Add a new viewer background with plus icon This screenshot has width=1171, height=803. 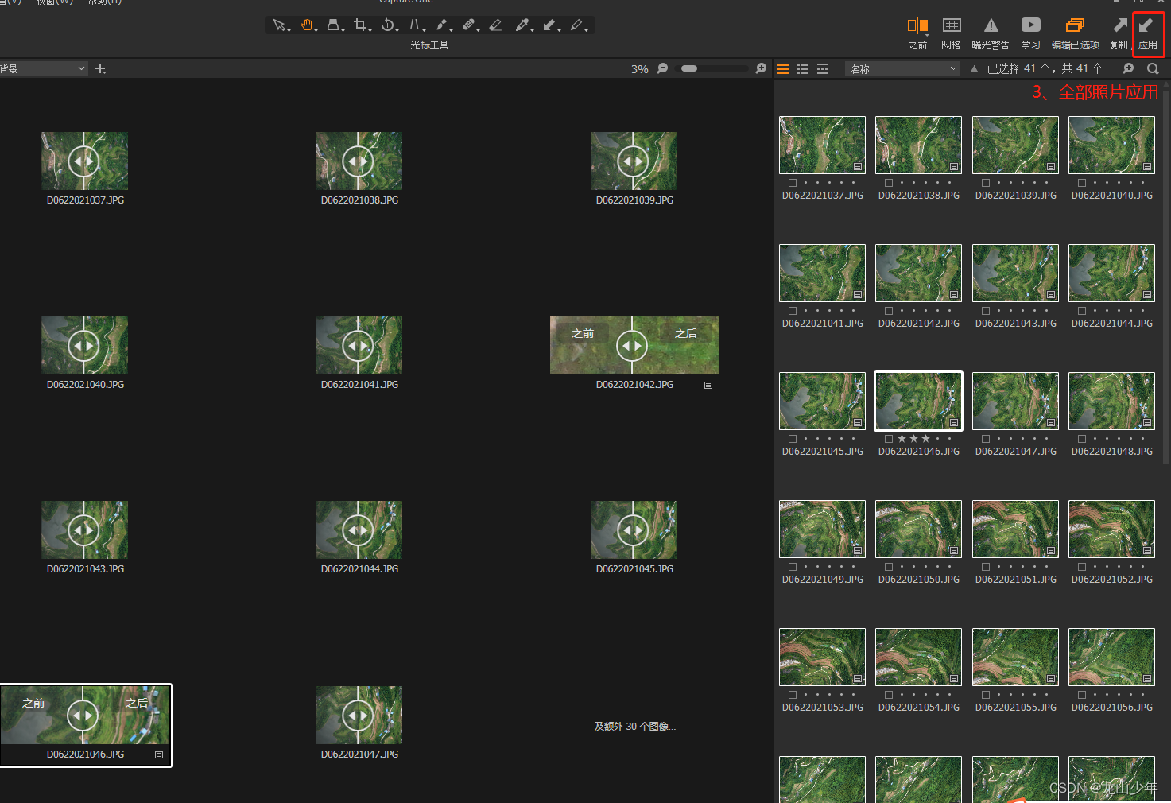click(x=100, y=69)
